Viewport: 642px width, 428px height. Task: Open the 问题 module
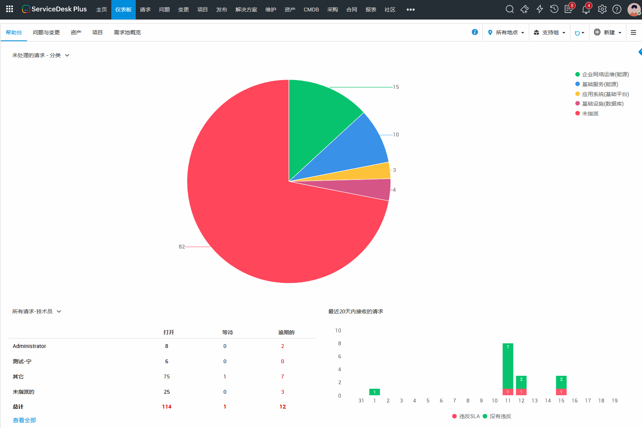pos(164,10)
